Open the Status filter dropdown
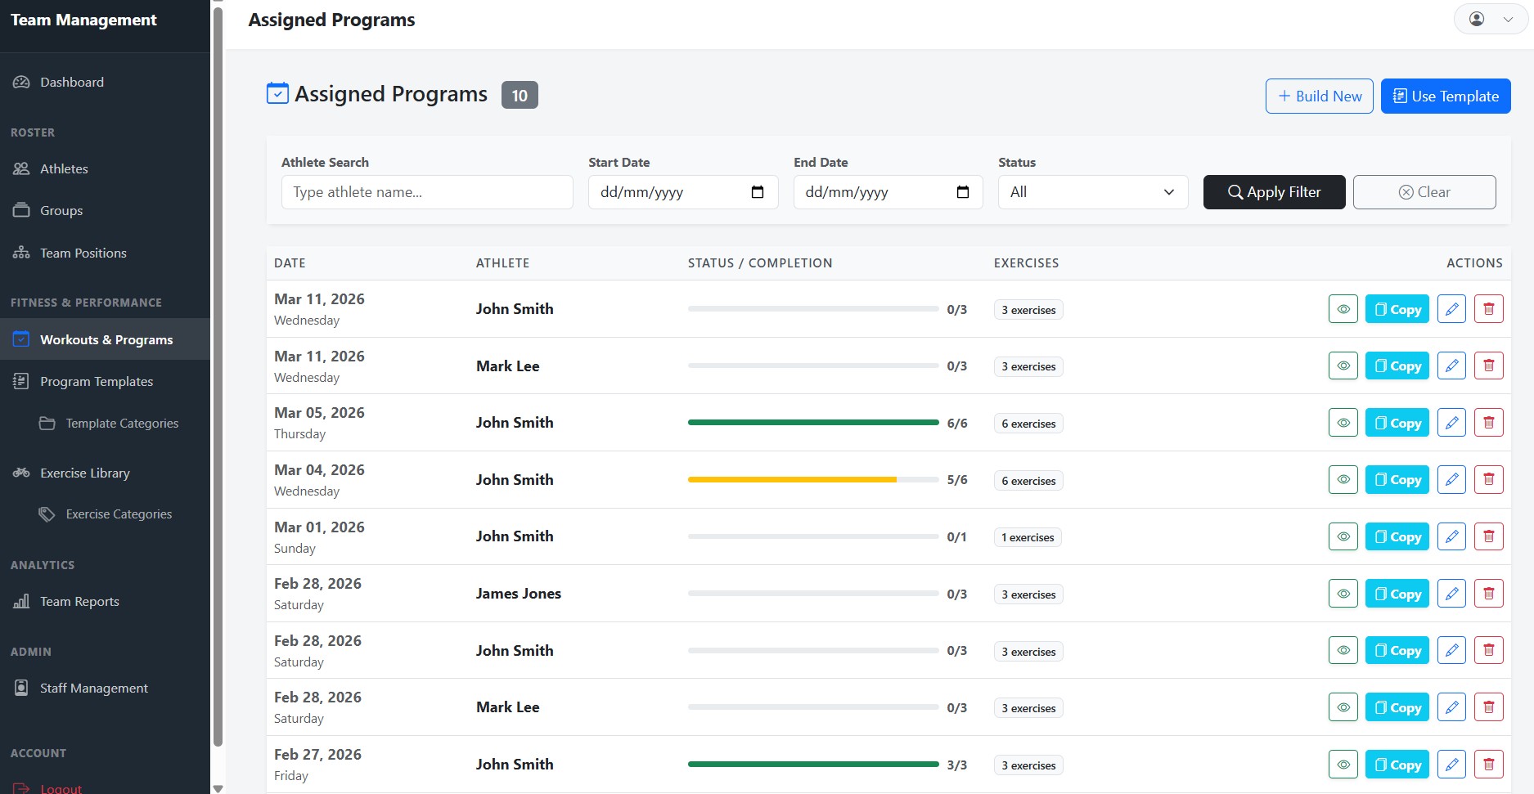 [1093, 192]
